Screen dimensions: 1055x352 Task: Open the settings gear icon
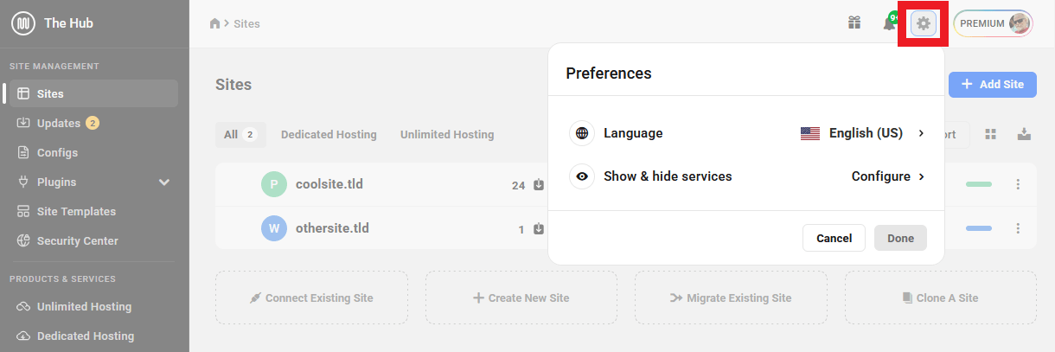point(924,23)
